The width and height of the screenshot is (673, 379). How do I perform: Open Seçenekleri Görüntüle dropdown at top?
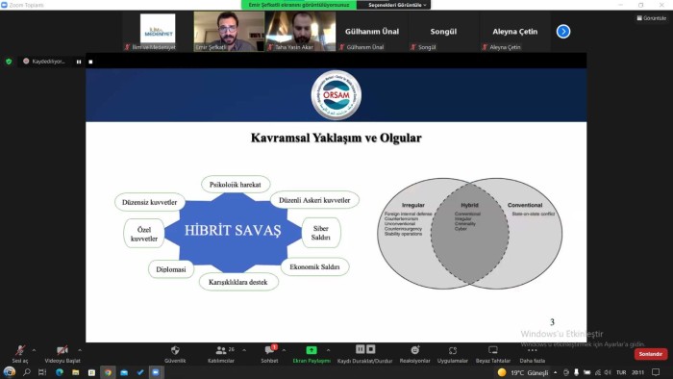click(x=397, y=5)
